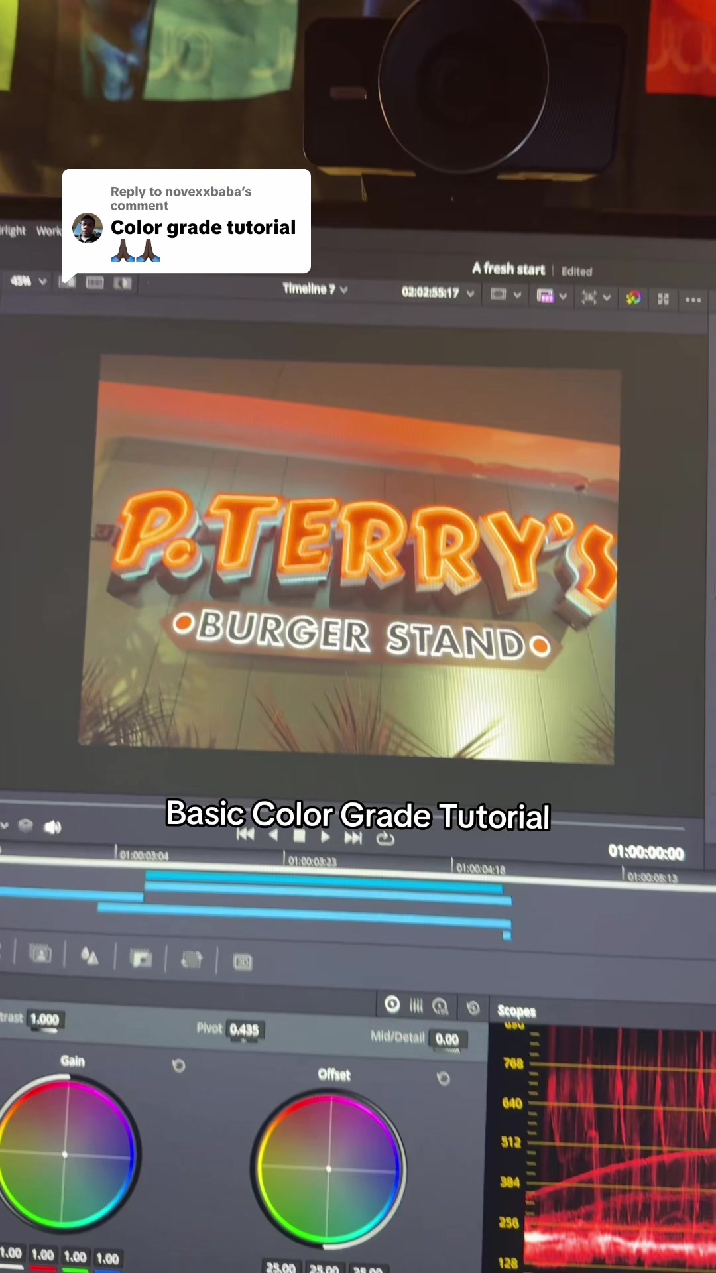
Task: Click the 01:00:04:18 mini timeline marker
Action: point(481,869)
